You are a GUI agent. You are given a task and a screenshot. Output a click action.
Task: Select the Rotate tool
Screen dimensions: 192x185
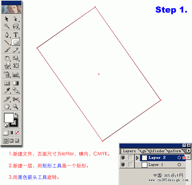[7, 58]
